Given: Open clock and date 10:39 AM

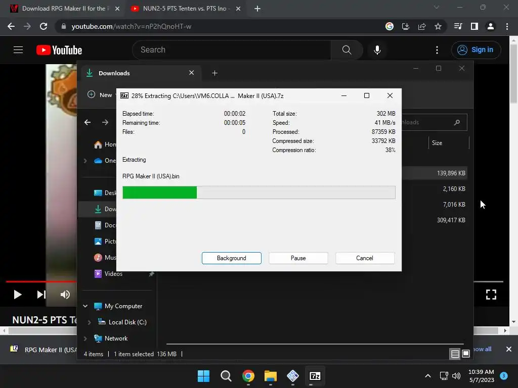Looking at the screenshot, I should [481, 376].
